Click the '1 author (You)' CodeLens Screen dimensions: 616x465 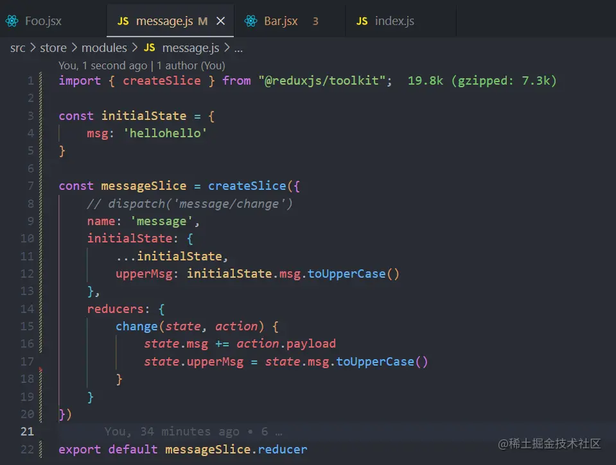point(191,65)
